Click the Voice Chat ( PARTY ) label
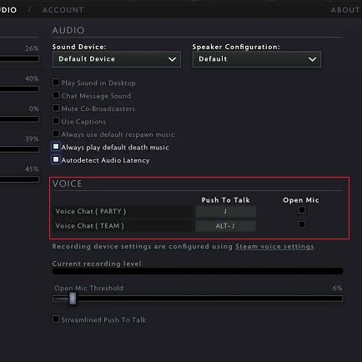Image resolution: width=362 pixels, height=362 pixels. (91, 211)
